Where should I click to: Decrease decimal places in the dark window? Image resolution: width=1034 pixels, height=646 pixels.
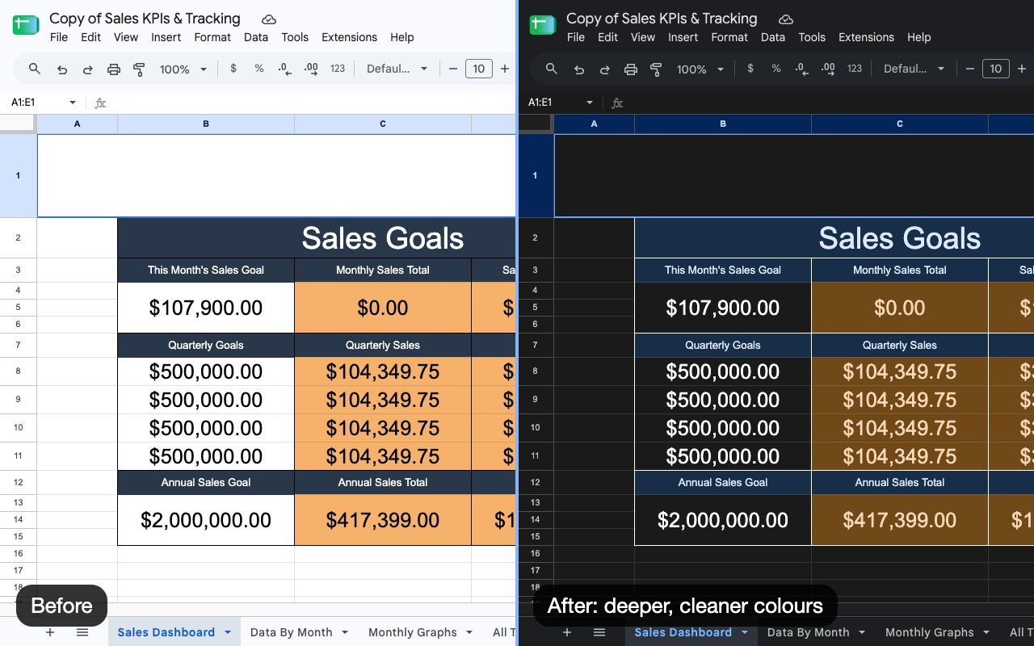pos(801,69)
